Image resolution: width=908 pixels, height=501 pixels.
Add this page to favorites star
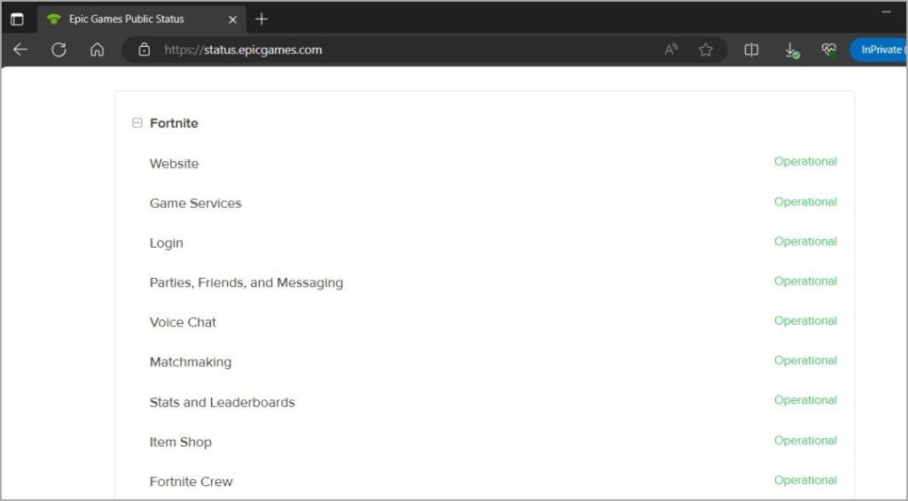705,50
